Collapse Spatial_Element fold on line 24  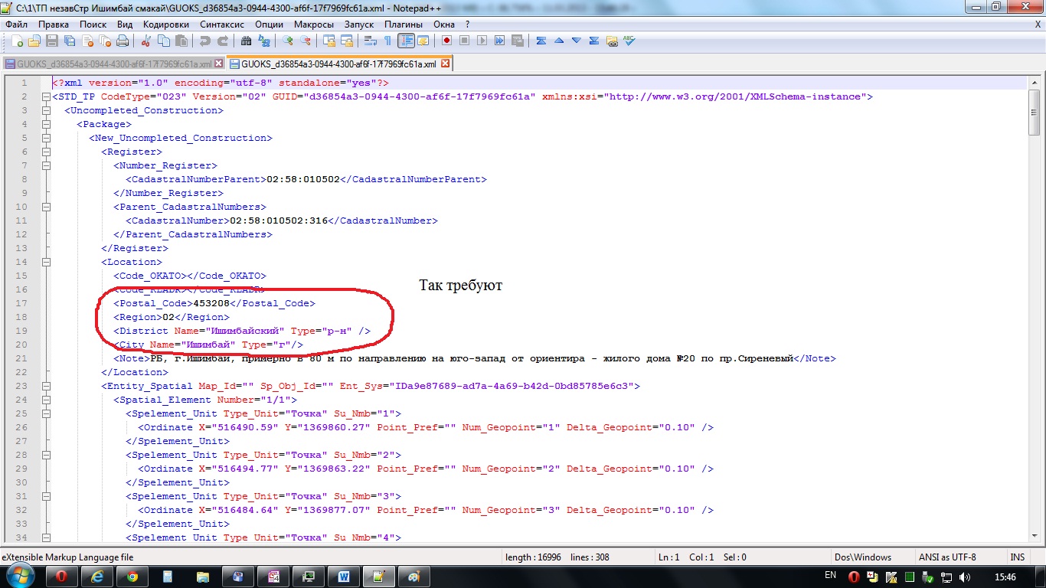coord(46,400)
